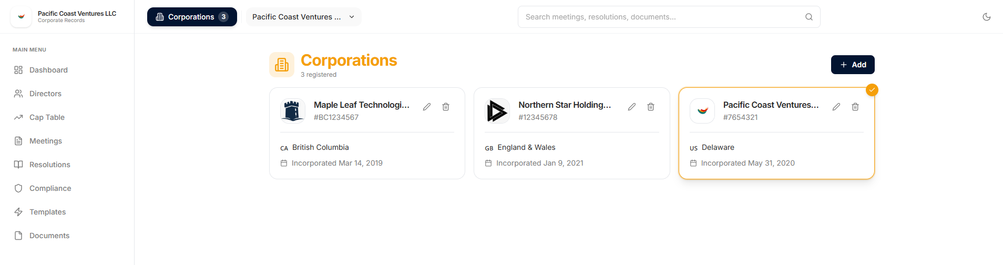Click the search magnifier icon
The image size is (1003, 265).
click(x=809, y=17)
